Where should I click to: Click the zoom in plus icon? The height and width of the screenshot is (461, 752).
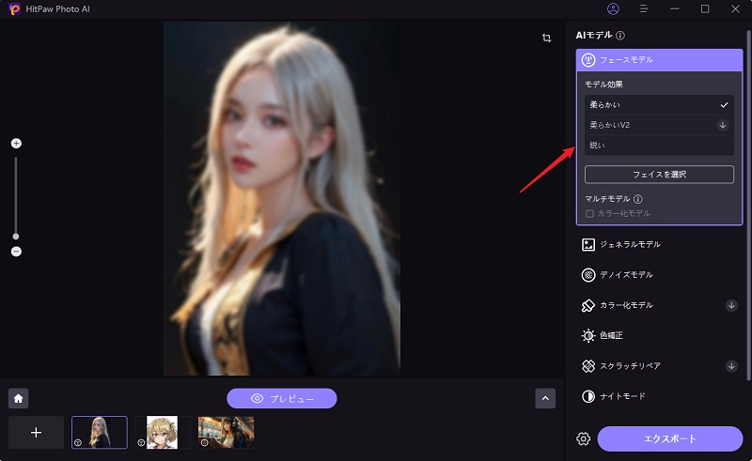click(16, 144)
